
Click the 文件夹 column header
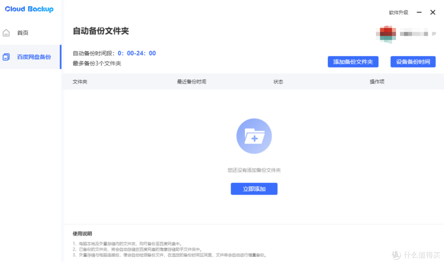(x=80, y=82)
